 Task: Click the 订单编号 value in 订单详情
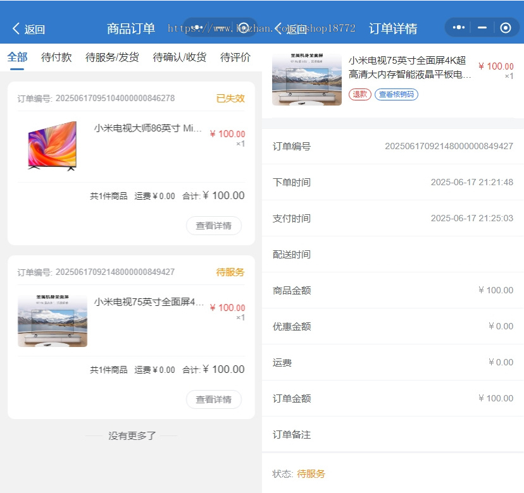pos(449,146)
